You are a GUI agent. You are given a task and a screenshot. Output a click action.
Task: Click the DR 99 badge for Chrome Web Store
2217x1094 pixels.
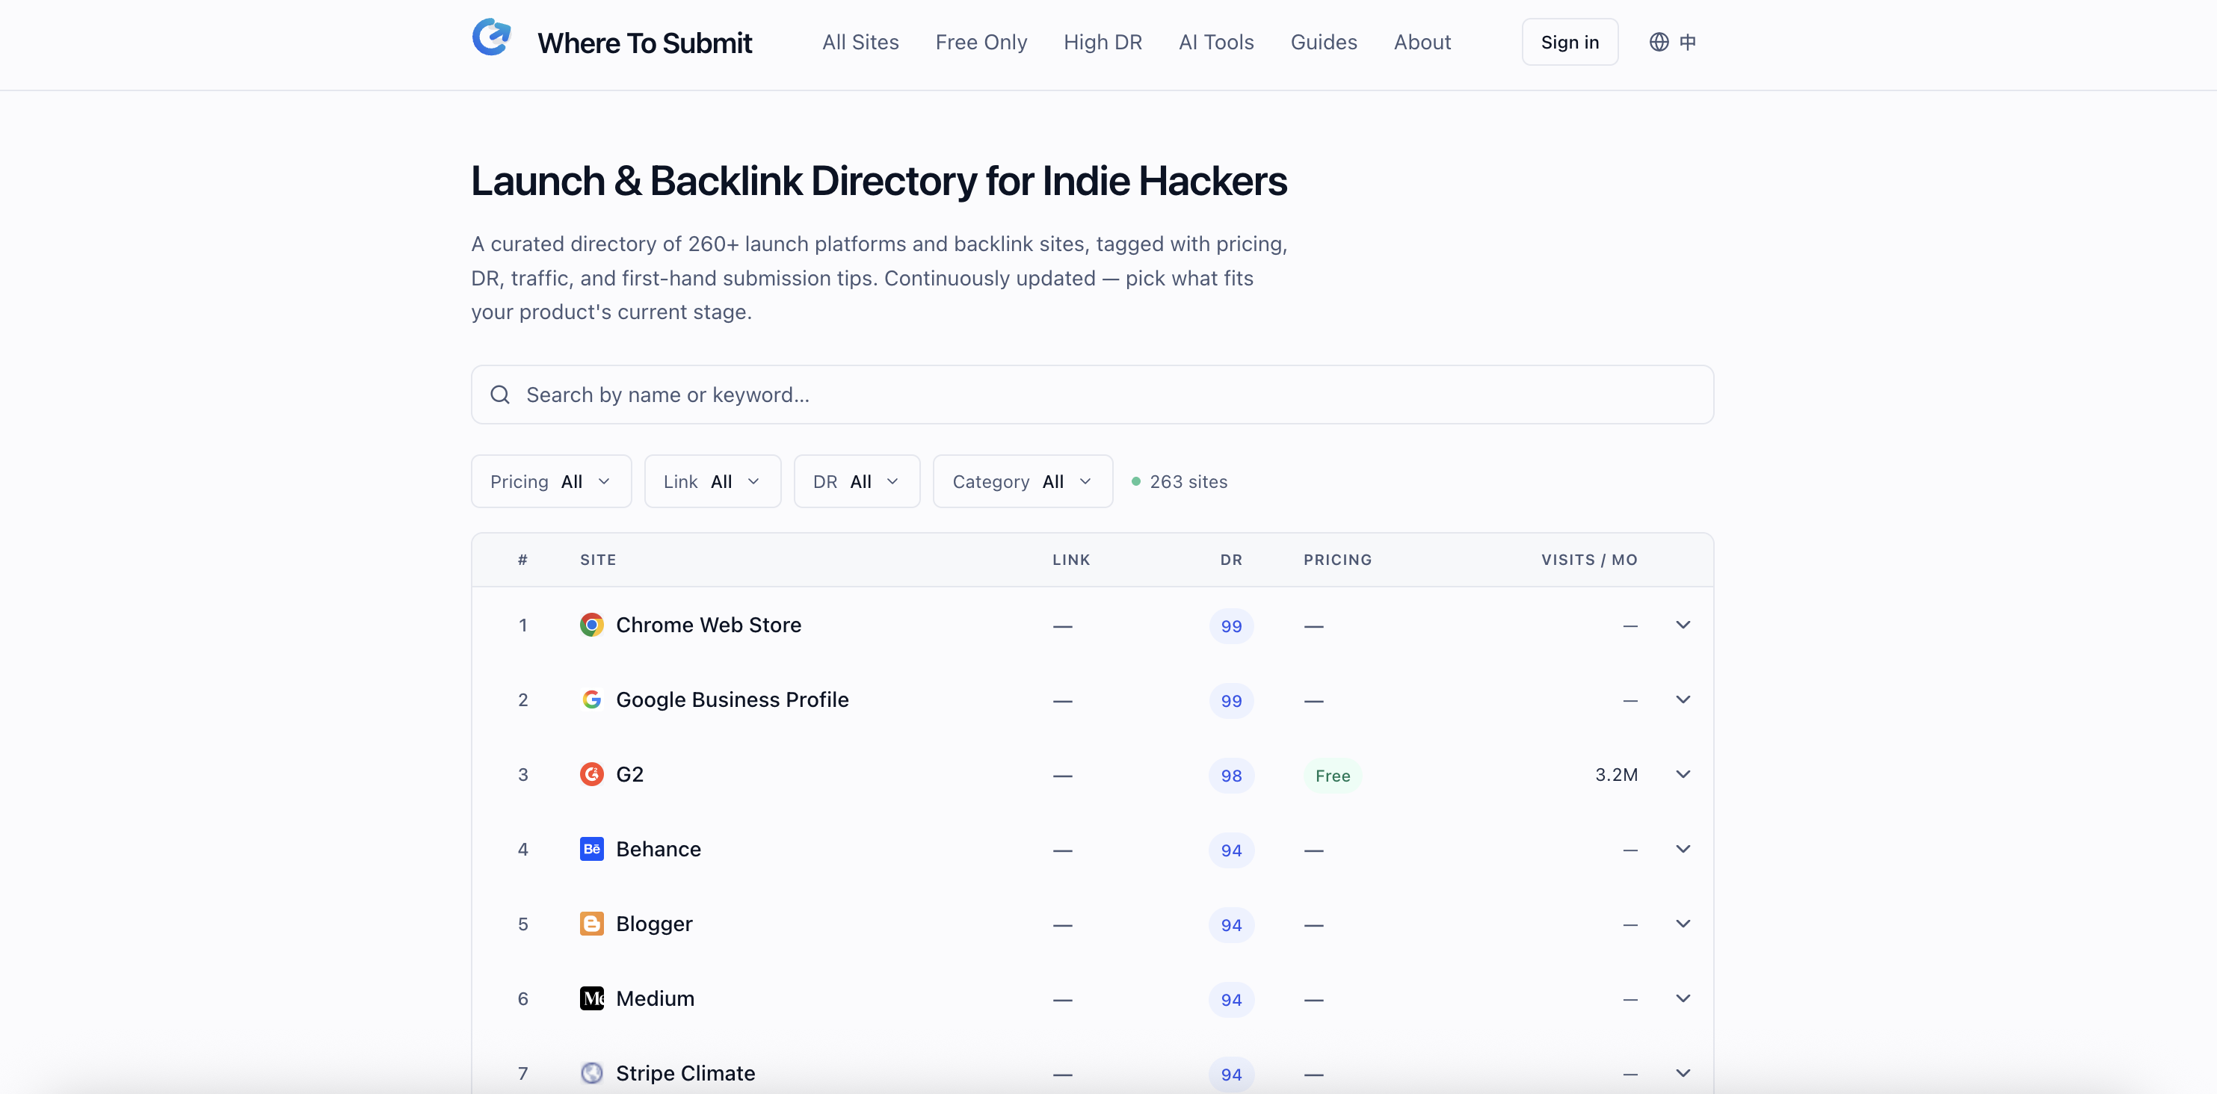pos(1232,627)
